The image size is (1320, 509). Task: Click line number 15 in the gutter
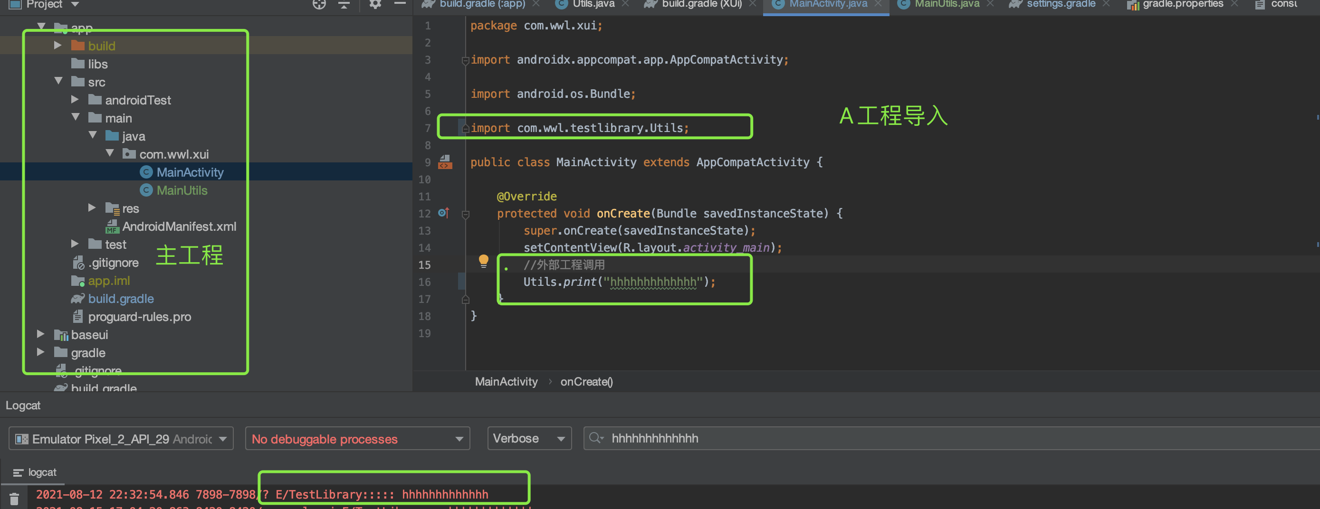click(424, 265)
